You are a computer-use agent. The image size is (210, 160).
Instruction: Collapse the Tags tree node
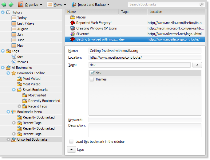[3, 51]
